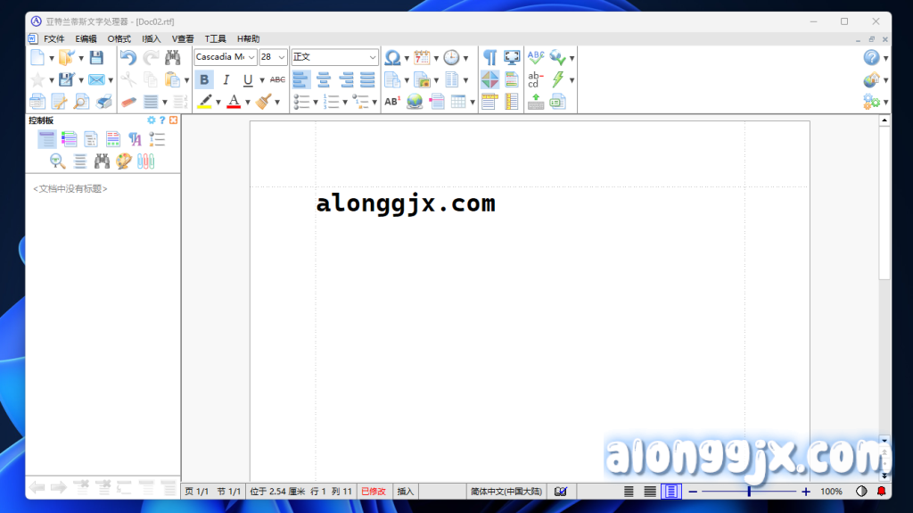
Task: Click the 插入 insert mode indicator
Action: [x=406, y=492]
